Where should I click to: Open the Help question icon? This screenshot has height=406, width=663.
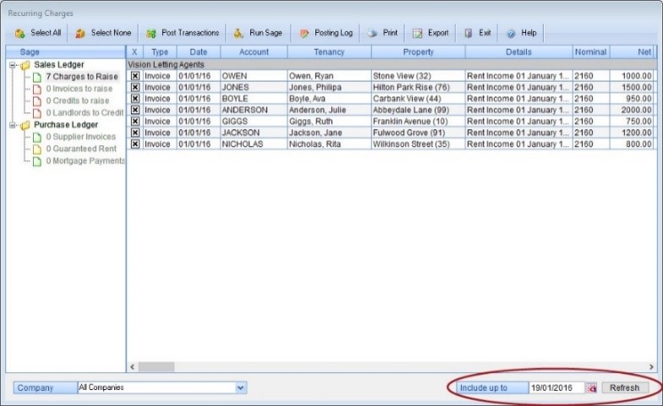click(511, 34)
